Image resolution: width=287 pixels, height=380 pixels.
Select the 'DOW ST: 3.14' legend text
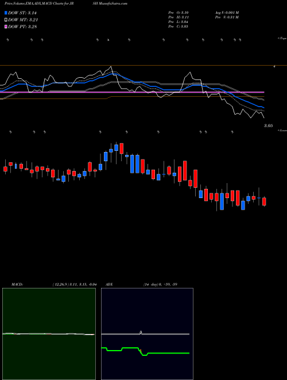coord(22,13)
